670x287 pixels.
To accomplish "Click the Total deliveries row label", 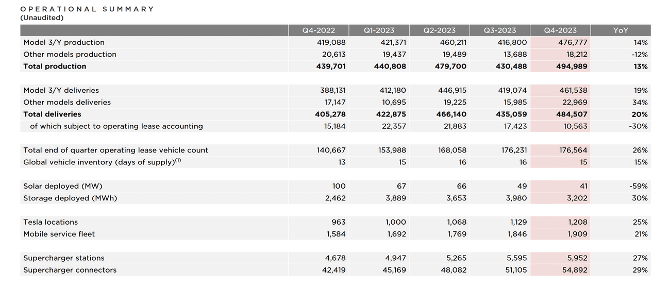I will pyautogui.click(x=52, y=114).
